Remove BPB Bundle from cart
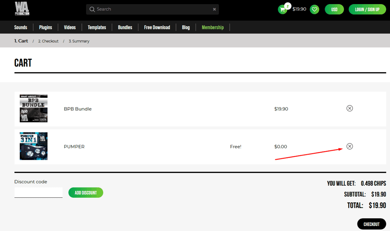This screenshot has width=390, height=231. [350, 109]
